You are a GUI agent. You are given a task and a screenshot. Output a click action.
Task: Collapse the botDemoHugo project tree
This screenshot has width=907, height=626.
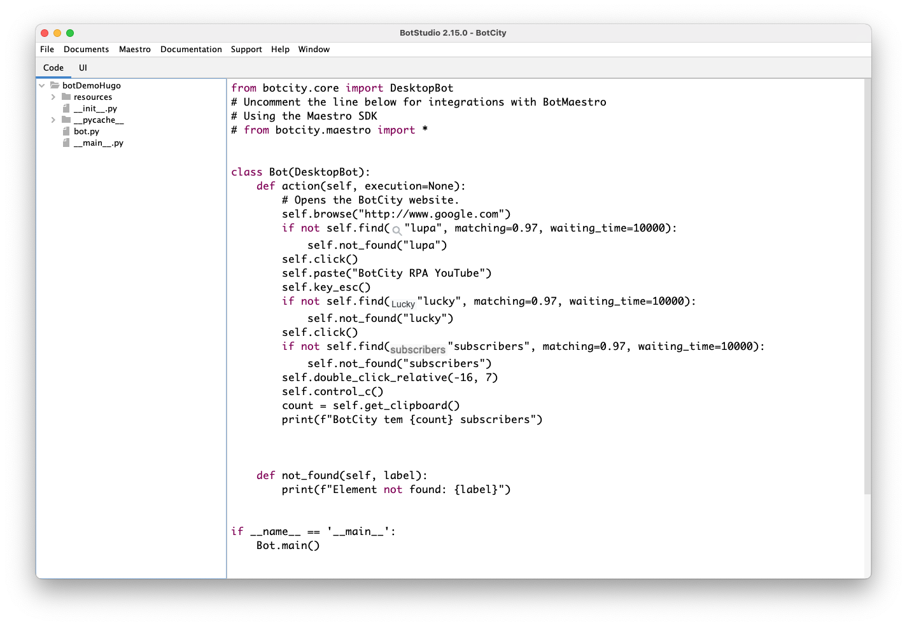click(x=42, y=85)
